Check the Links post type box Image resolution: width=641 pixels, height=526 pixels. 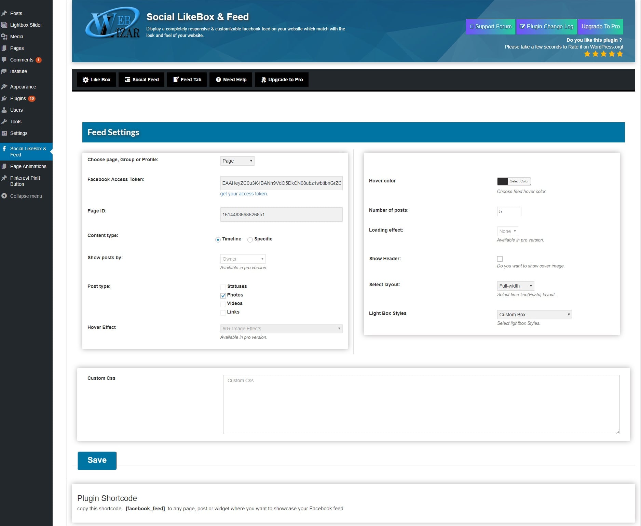click(223, 313)
